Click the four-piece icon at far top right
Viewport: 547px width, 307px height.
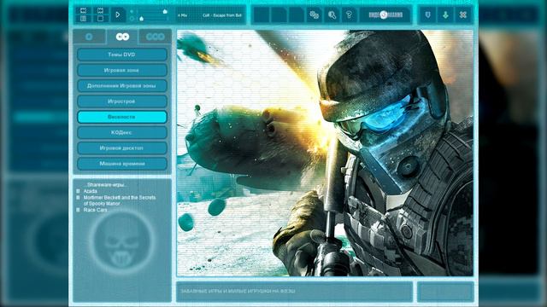click(x=463, y=15)
